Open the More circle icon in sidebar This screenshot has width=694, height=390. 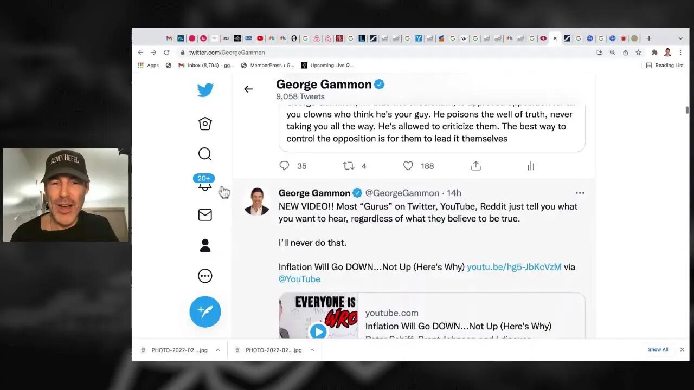pos(205,276)
